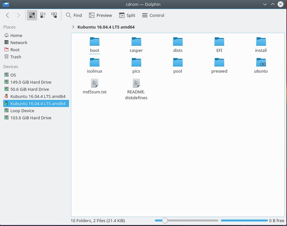Go back using the back arrow
The width and height of the screenshot is (287, 226).
point(8,15)
